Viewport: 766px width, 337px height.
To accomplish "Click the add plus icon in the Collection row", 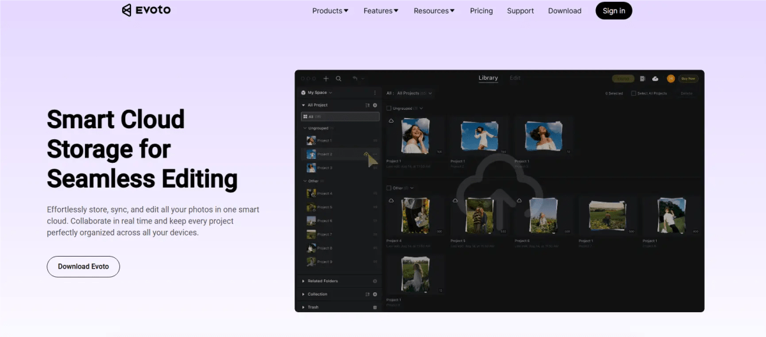I will (x=375, y=294).
